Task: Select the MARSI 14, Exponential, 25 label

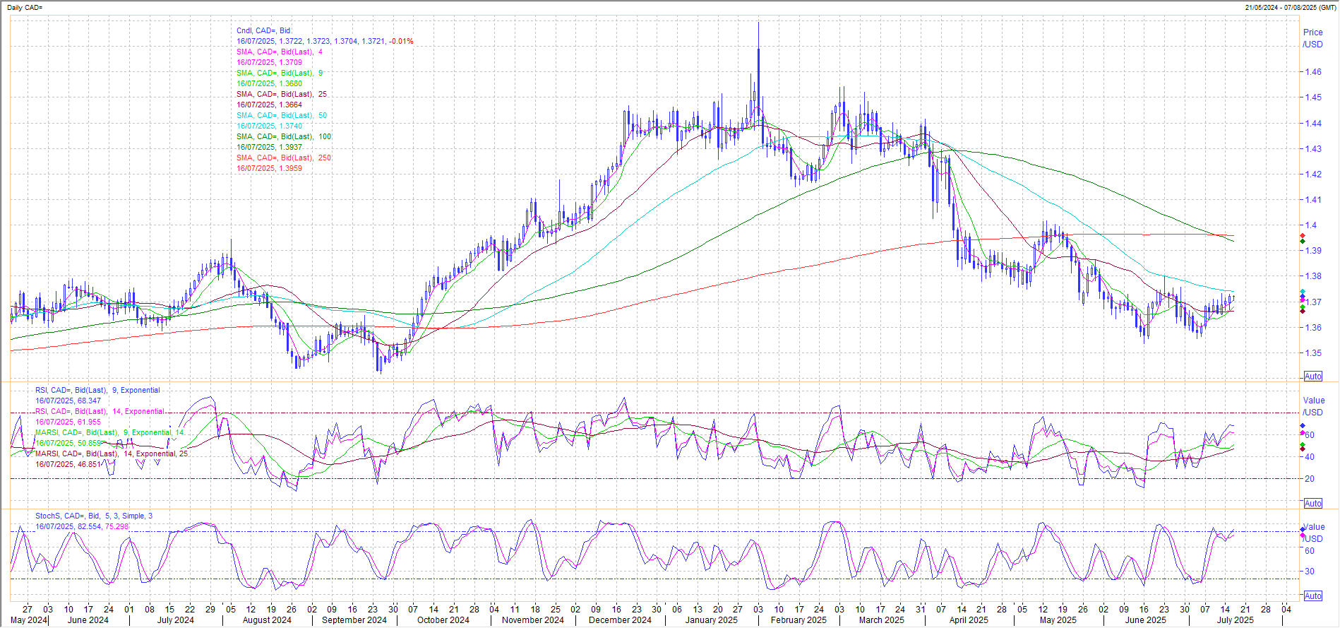Action: tap(112, 454)
